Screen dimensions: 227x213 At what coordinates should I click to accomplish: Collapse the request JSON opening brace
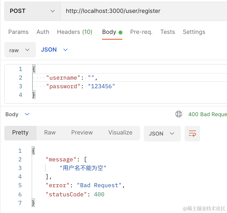coord(34,69)
